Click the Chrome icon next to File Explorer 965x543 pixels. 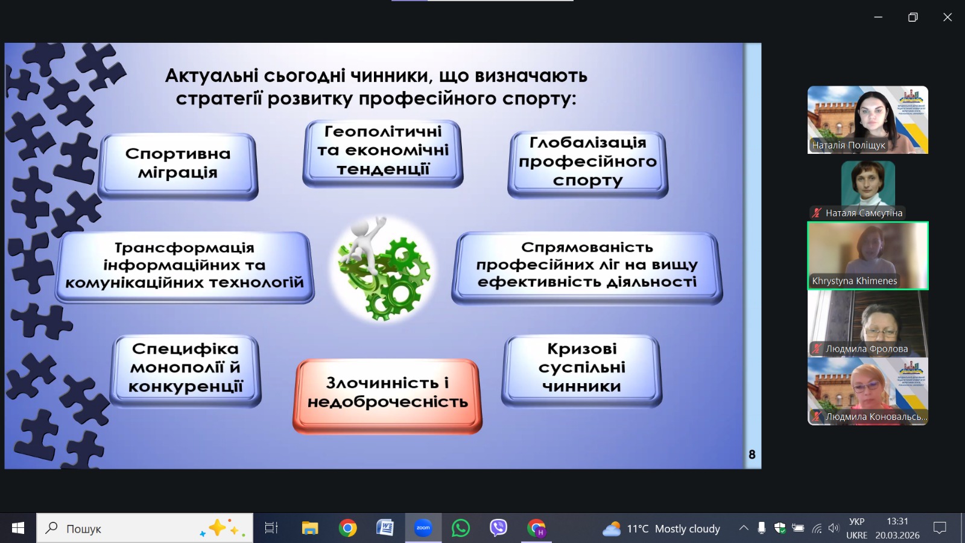tap(347, 528)
